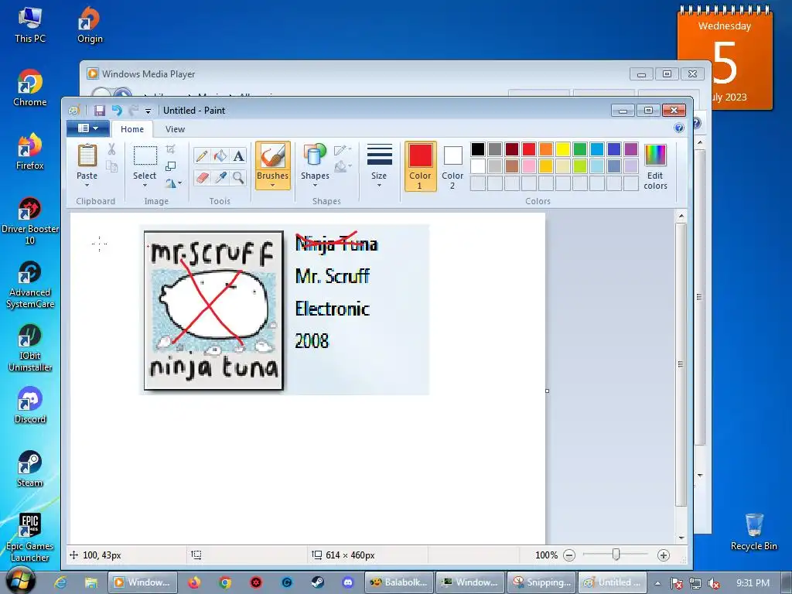Open Edit colors dialog

[655, 167]
